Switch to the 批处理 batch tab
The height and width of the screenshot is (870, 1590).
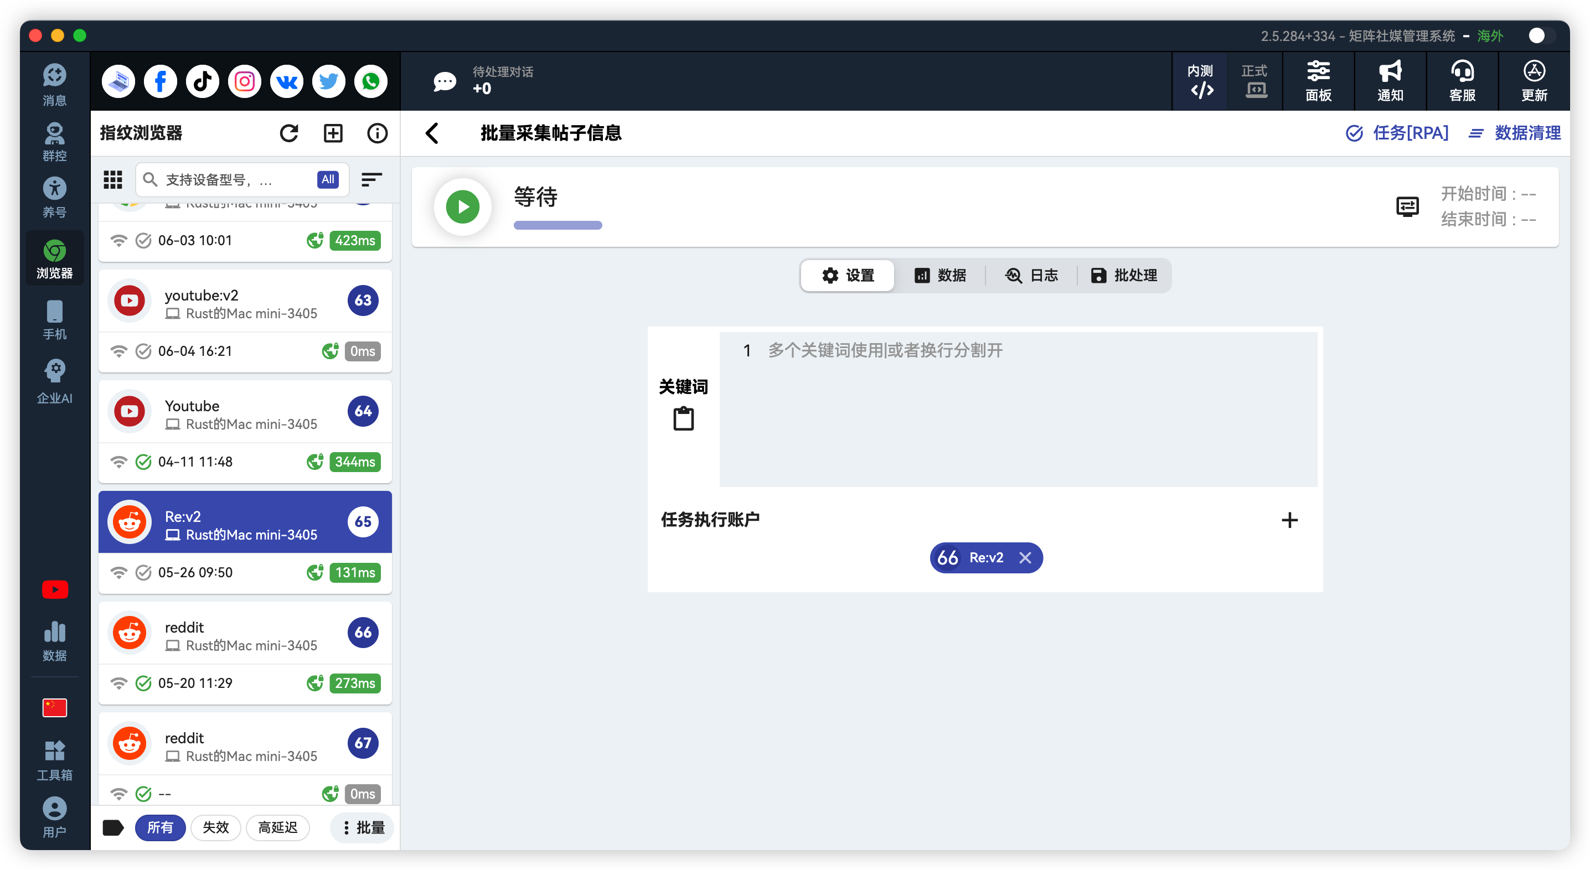1123,275
